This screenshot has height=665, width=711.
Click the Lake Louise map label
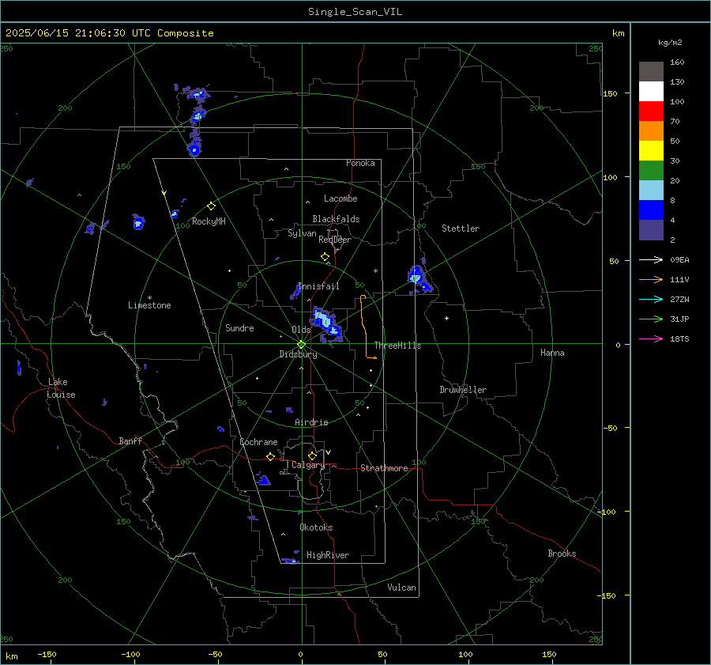(61, 388)
